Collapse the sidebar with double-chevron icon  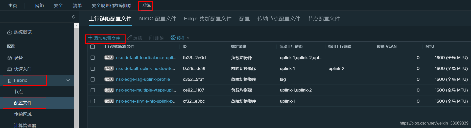point(74,17)
